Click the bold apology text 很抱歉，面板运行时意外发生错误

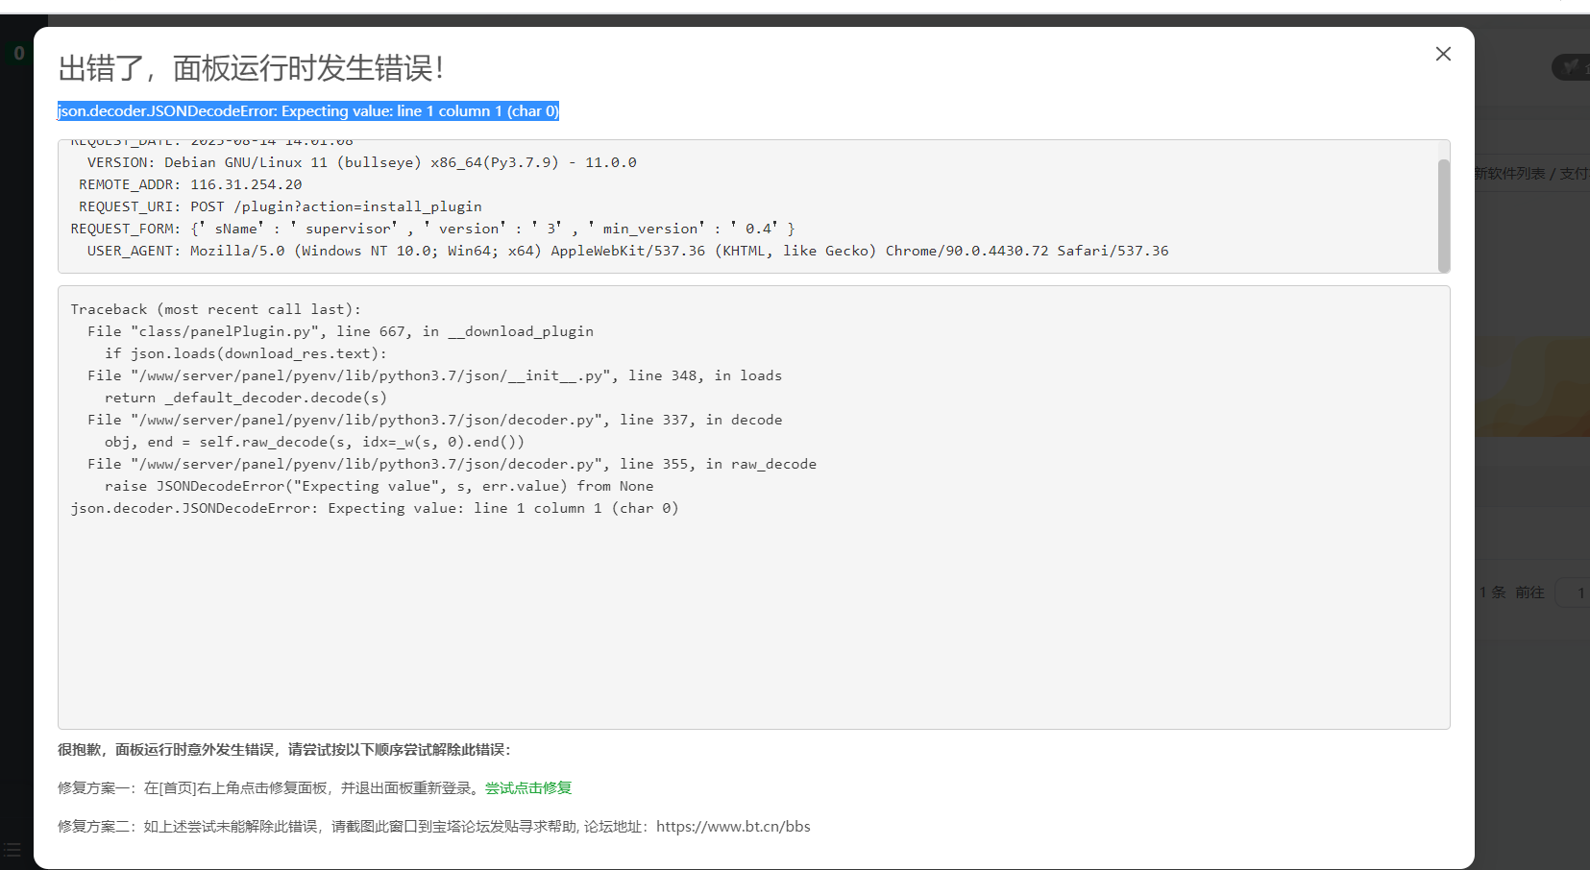(x=284, y=750)
